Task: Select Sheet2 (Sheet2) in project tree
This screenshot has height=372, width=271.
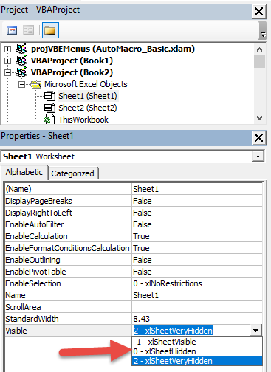Action: (x=88, y=108)
